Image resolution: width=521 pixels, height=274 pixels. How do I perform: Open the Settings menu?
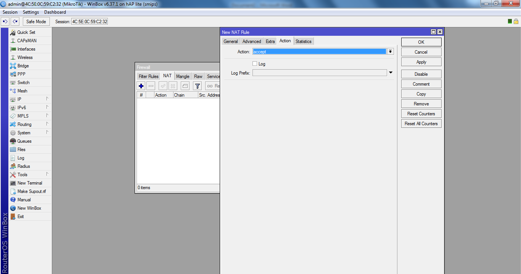[x=31, y=12]
